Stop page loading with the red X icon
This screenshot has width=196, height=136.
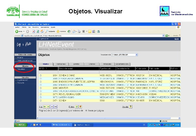34,31
